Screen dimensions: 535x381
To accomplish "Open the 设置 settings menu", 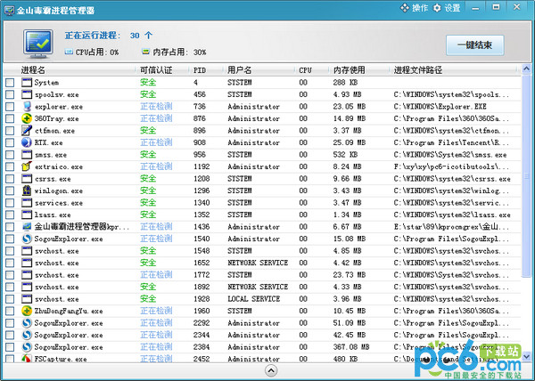I will [447, 8].
